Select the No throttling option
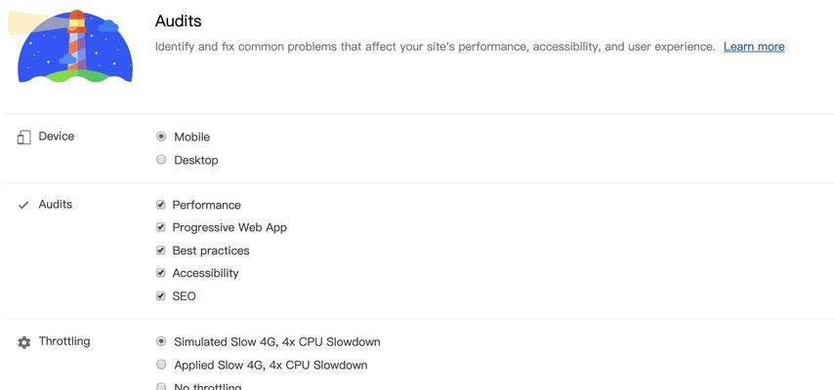Viewport: 834px width, 390px height. pyautogui.click(x=161, y=386)
